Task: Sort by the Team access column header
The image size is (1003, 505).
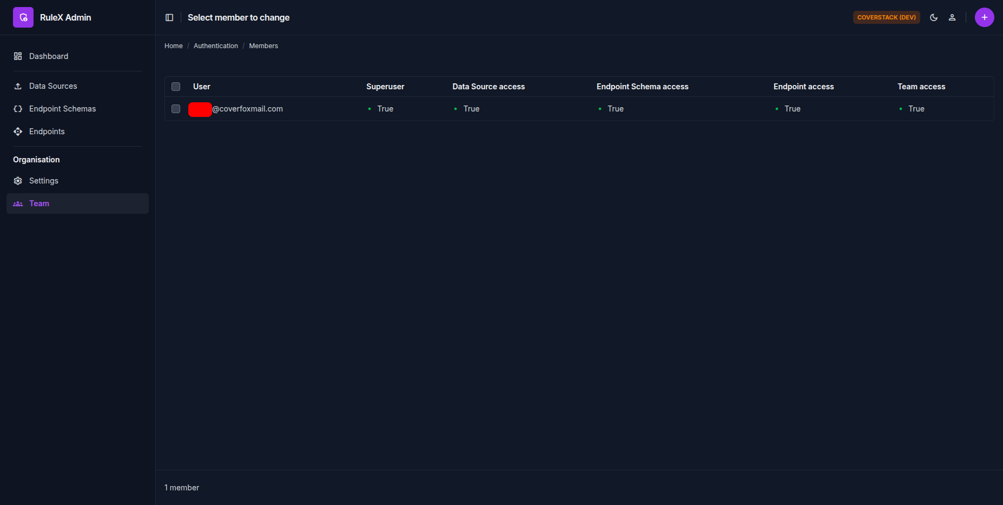Action: tap(921, 87)
